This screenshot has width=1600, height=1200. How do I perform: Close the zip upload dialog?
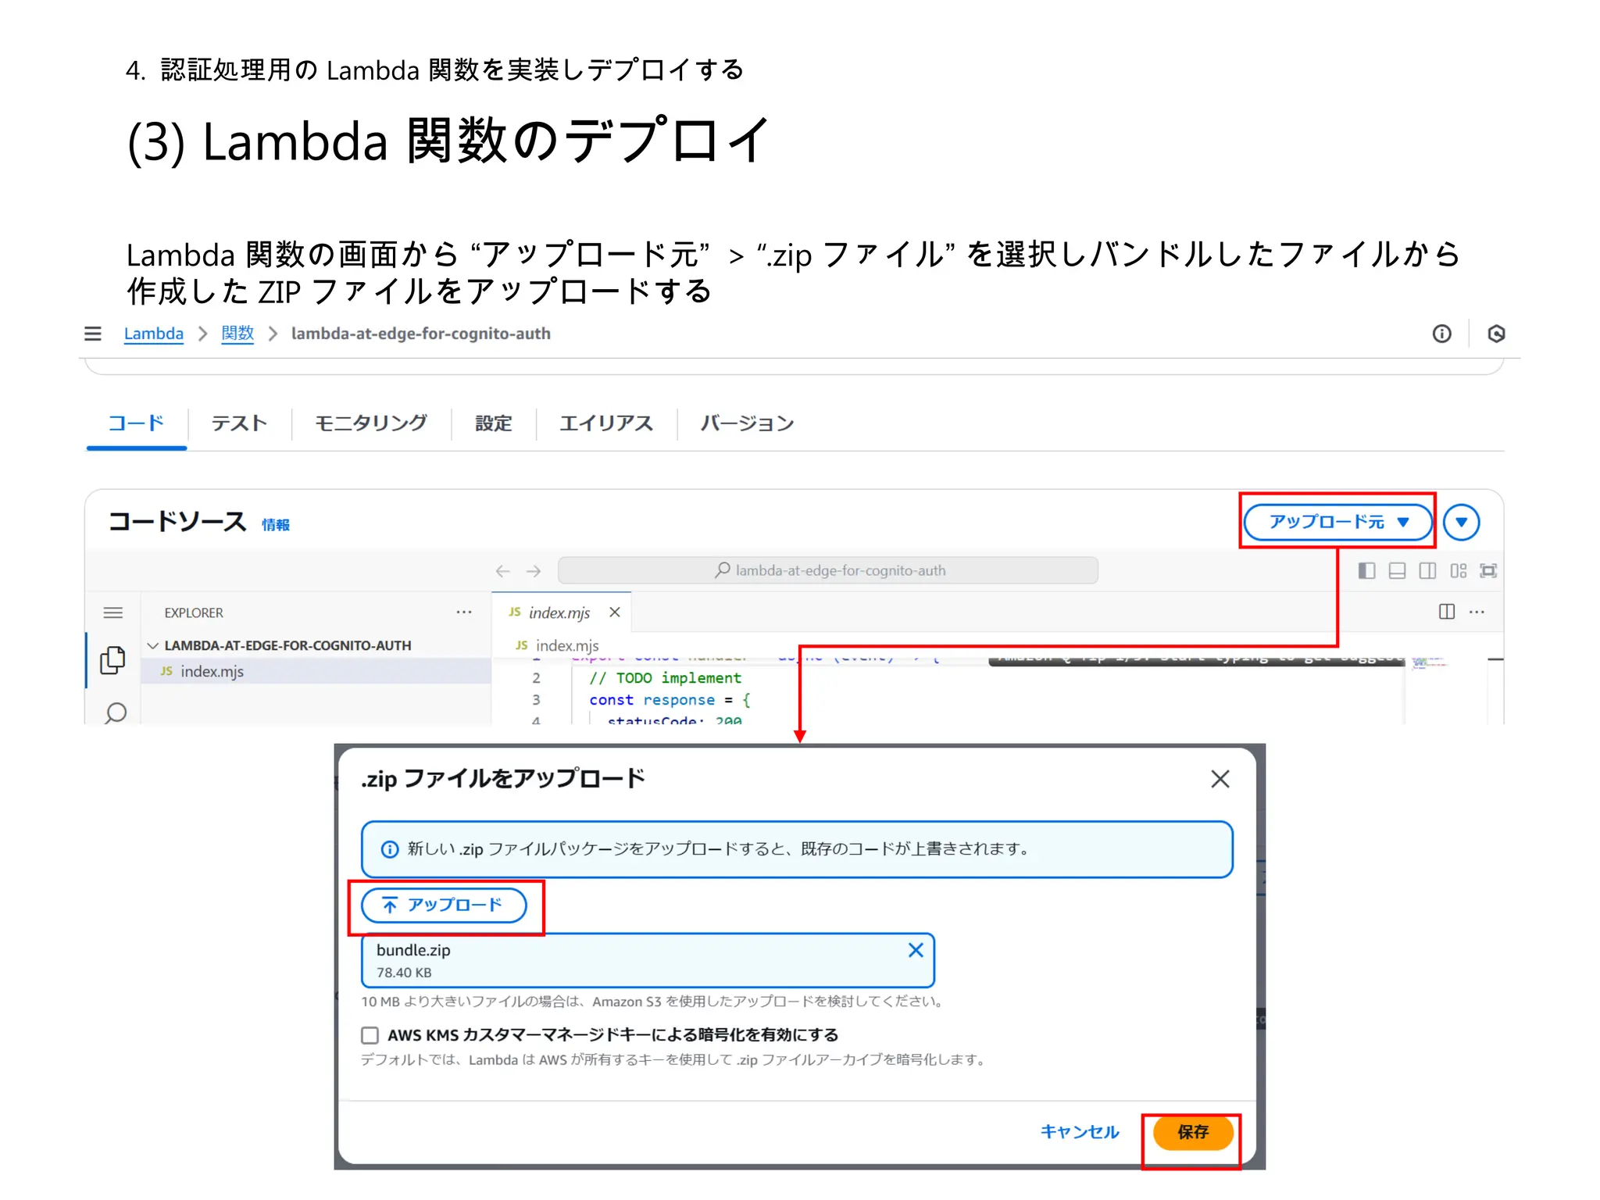(x=1220, y=779)
